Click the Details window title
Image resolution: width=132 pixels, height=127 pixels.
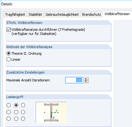pyautogui.click(x=7, y=4)
